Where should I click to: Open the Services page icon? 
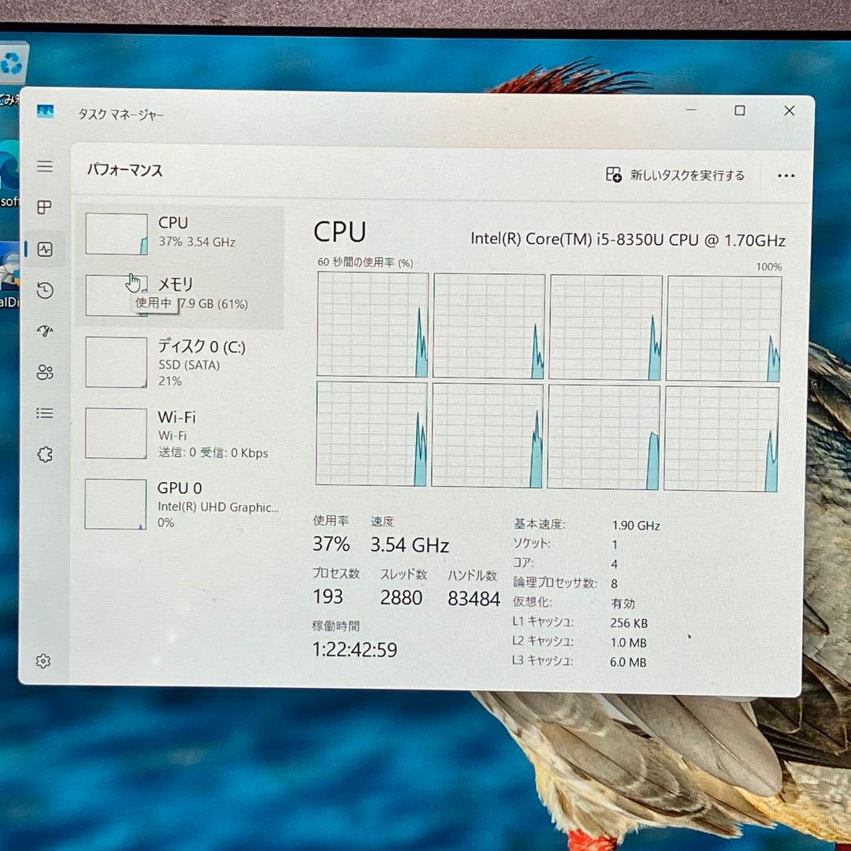[x=45, y=454]
